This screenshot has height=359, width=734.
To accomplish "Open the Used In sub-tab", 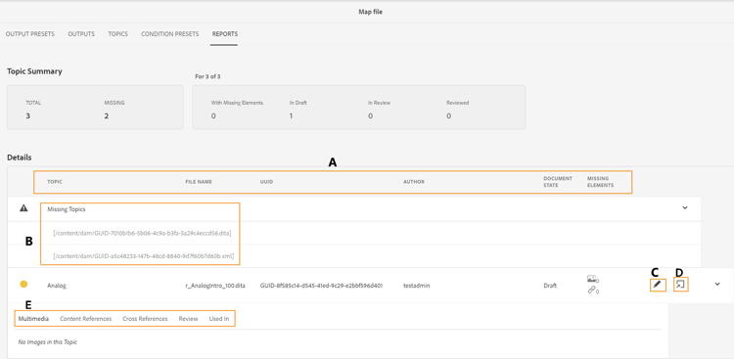I will coord(219,319).
